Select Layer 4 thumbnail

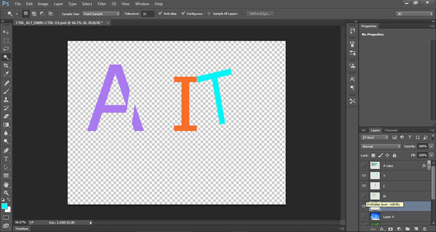[x=375, y=216]
